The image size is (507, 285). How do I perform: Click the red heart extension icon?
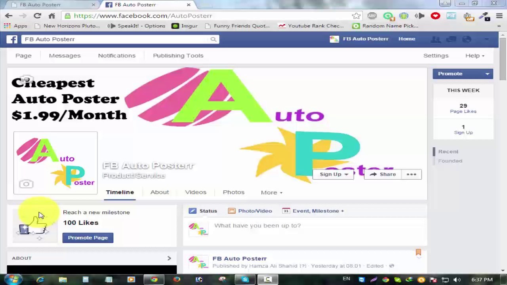click(435, 16)
